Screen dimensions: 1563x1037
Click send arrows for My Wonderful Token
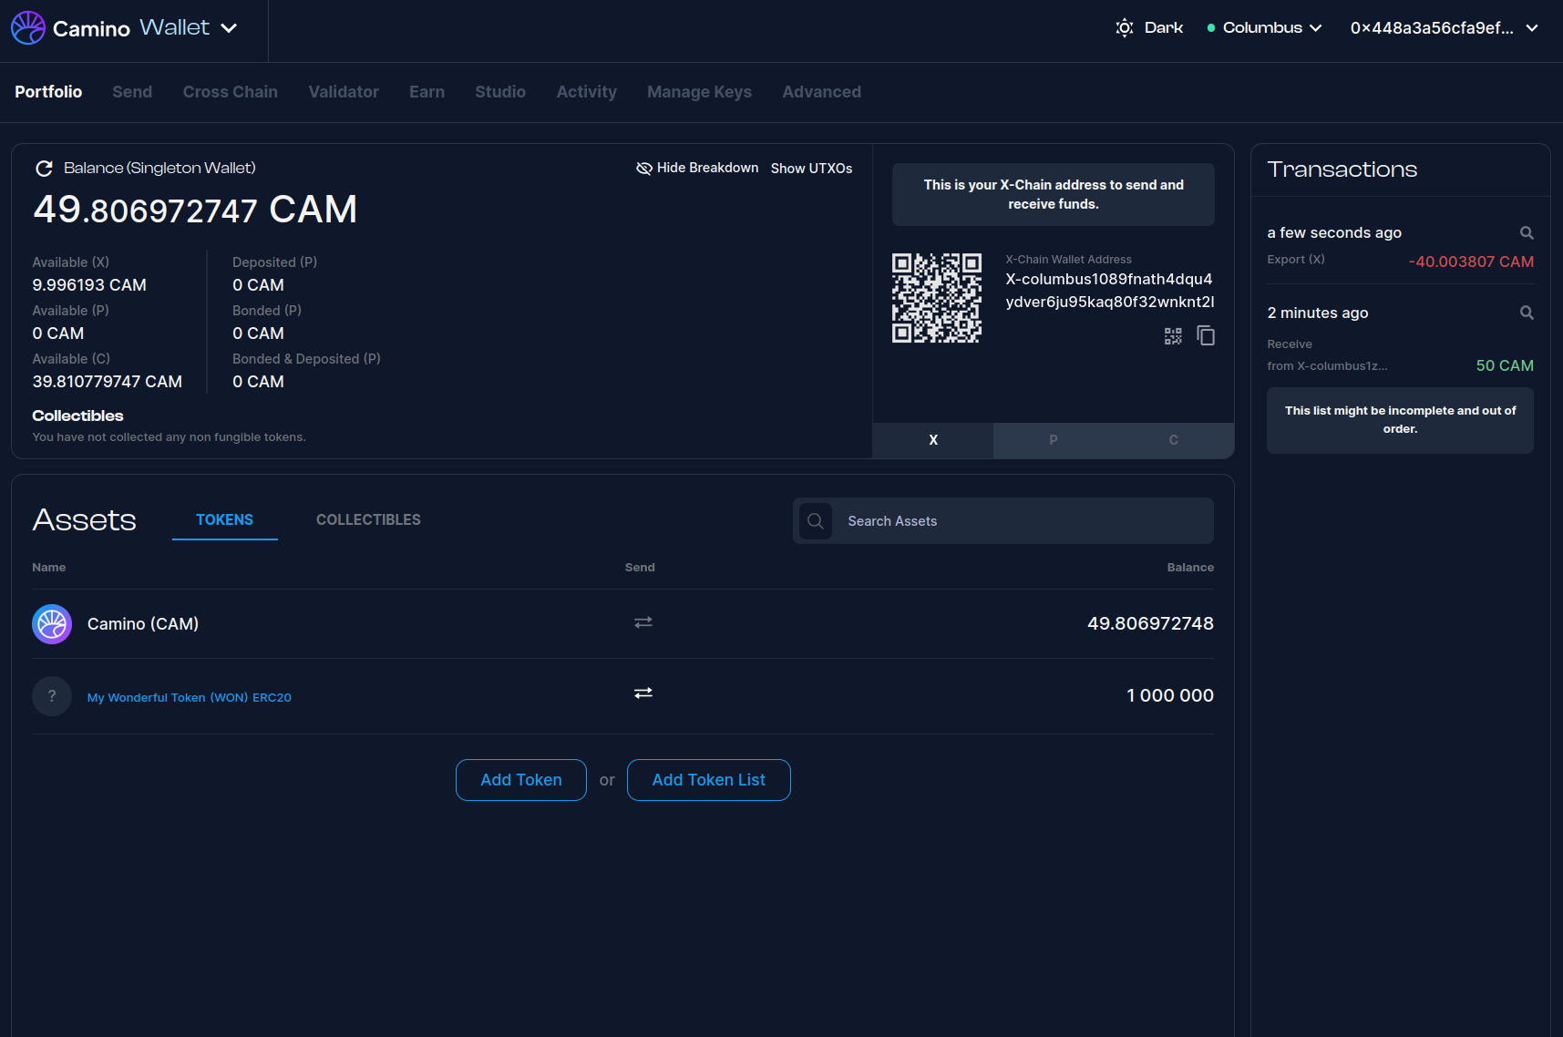tap(643, 693)
